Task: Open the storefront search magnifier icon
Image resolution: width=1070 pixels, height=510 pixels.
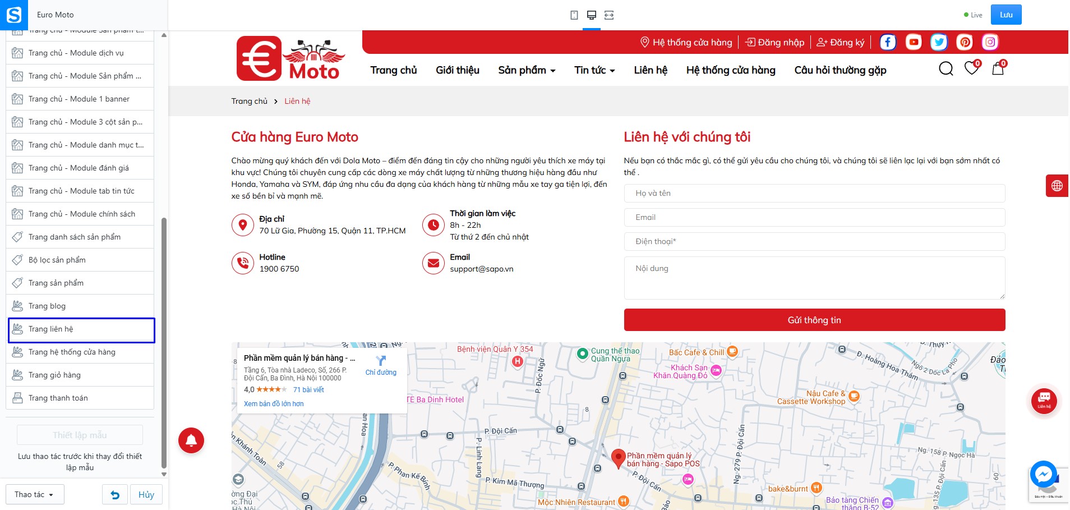Action: pyautogui.click(x=946, y=69)
